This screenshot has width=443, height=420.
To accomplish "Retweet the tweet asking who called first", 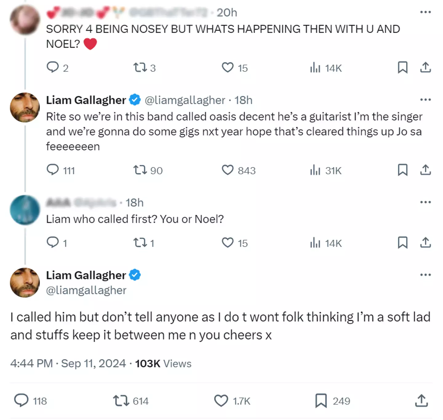I will (x=141, y=243).
